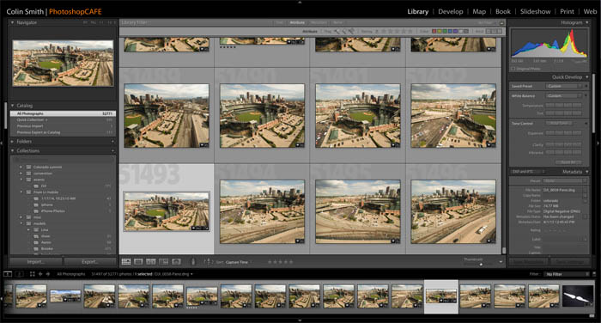This screenshot has width=601, height=323.
Task: Collapse right panel group arrow
Action: pyautogui.click(x=598, y=143)
